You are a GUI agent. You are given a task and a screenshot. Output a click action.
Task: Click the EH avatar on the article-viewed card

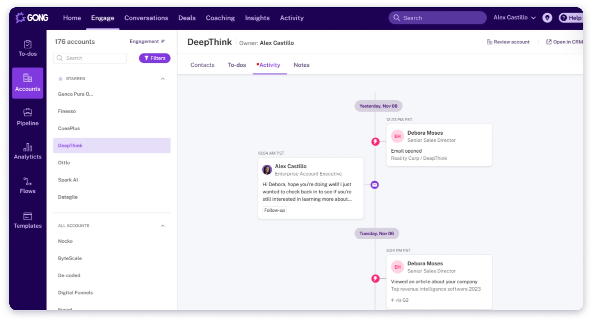(x=398, y=267)
